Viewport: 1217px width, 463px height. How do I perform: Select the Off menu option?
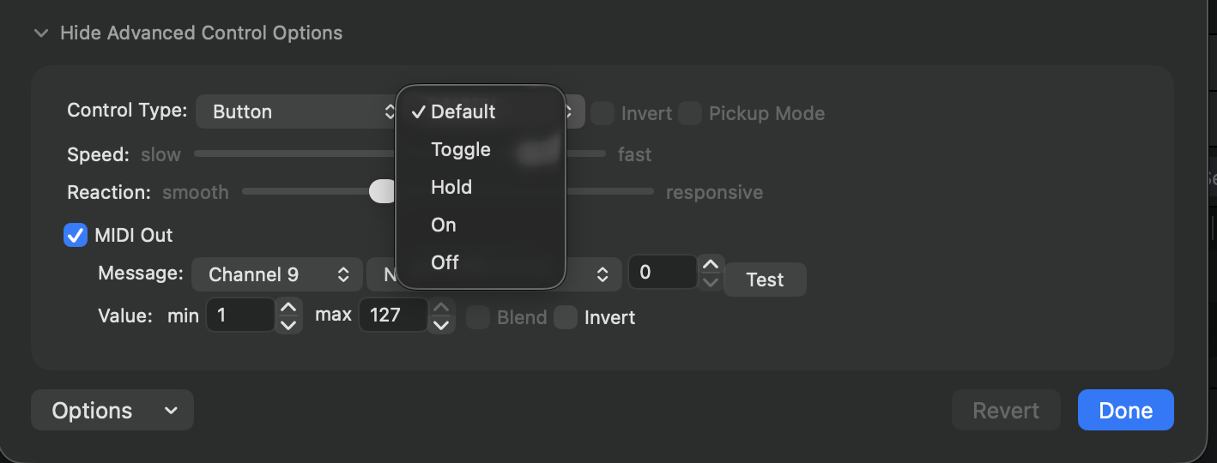[x=445, y=262]
